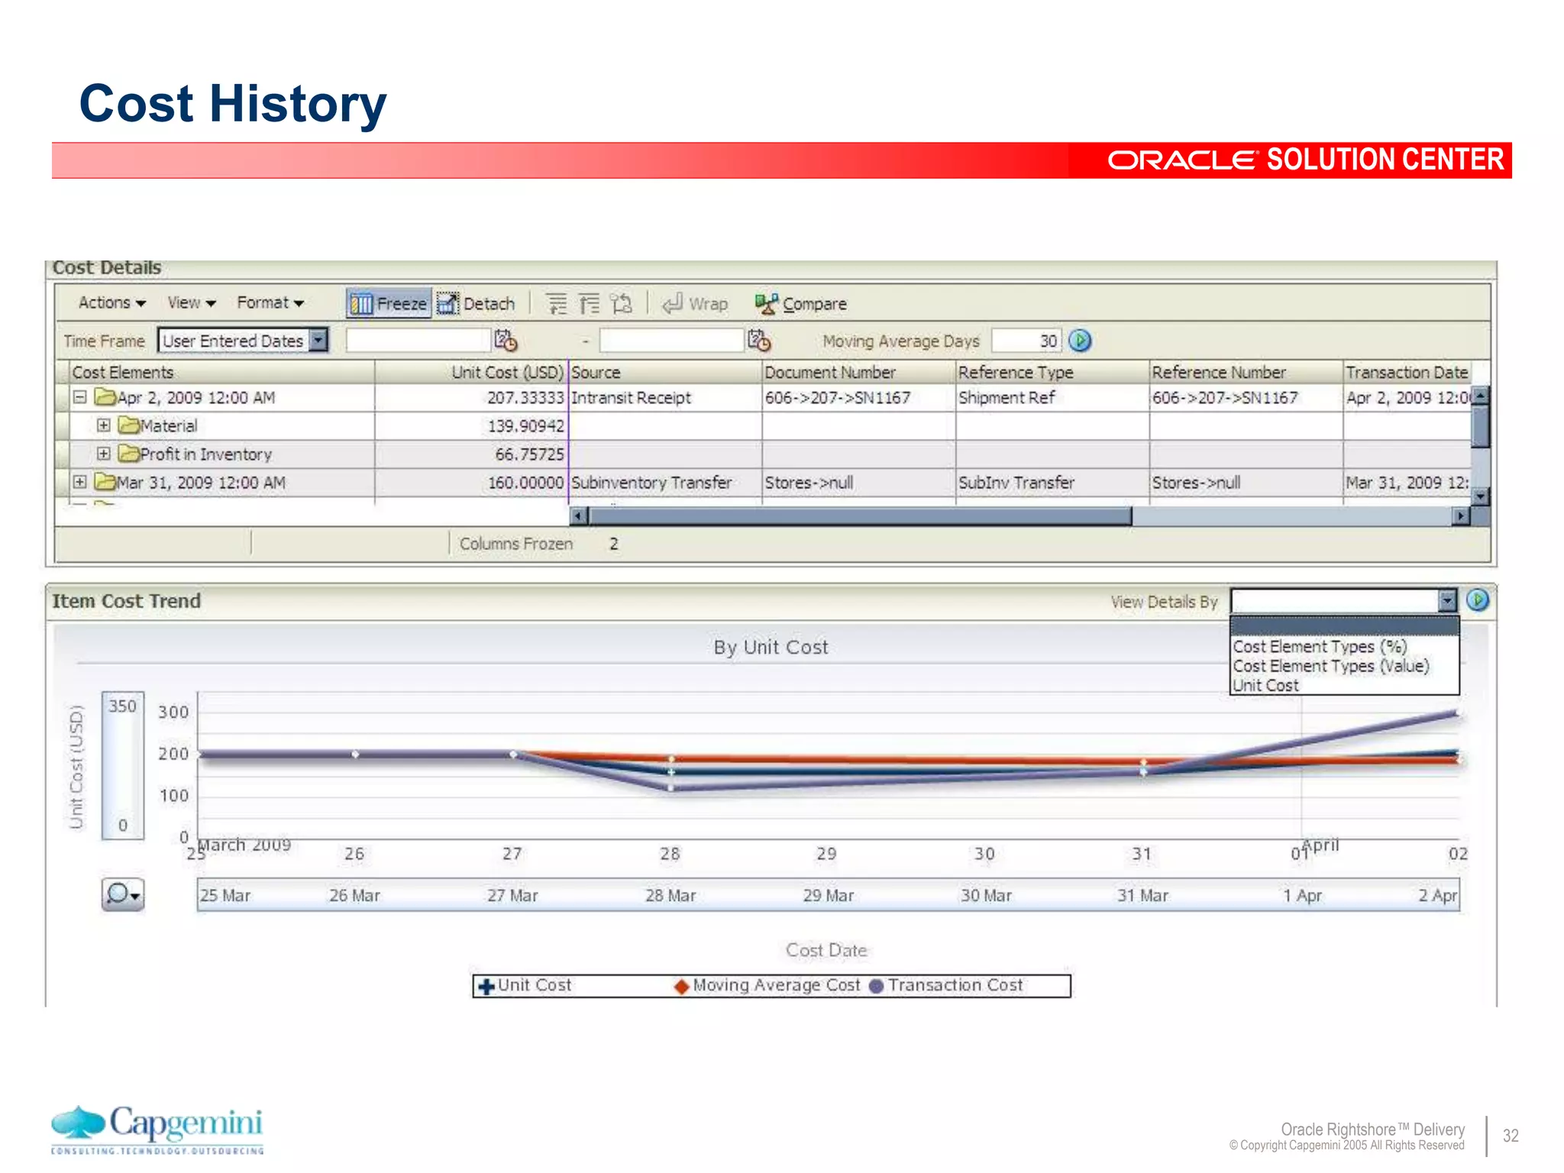Click the Moving Average Days field

click(1026, 341)
